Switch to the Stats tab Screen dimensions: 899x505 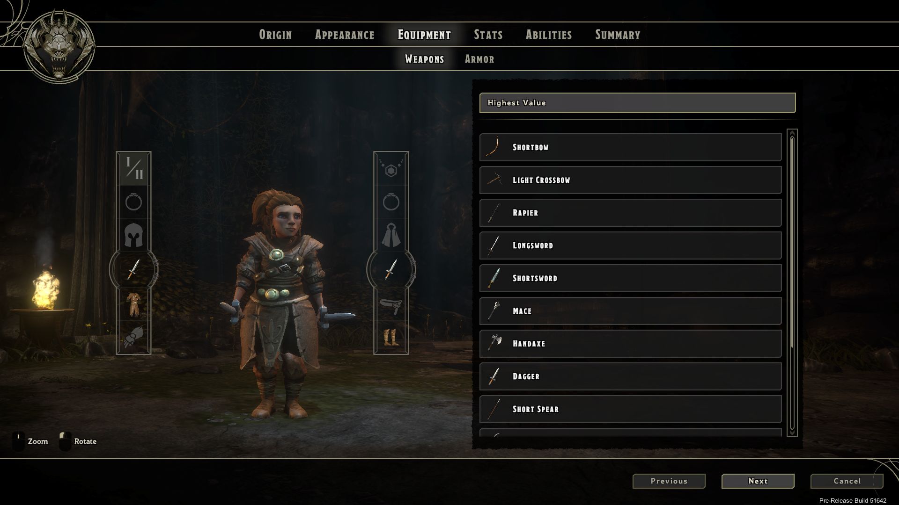[488, 35]
